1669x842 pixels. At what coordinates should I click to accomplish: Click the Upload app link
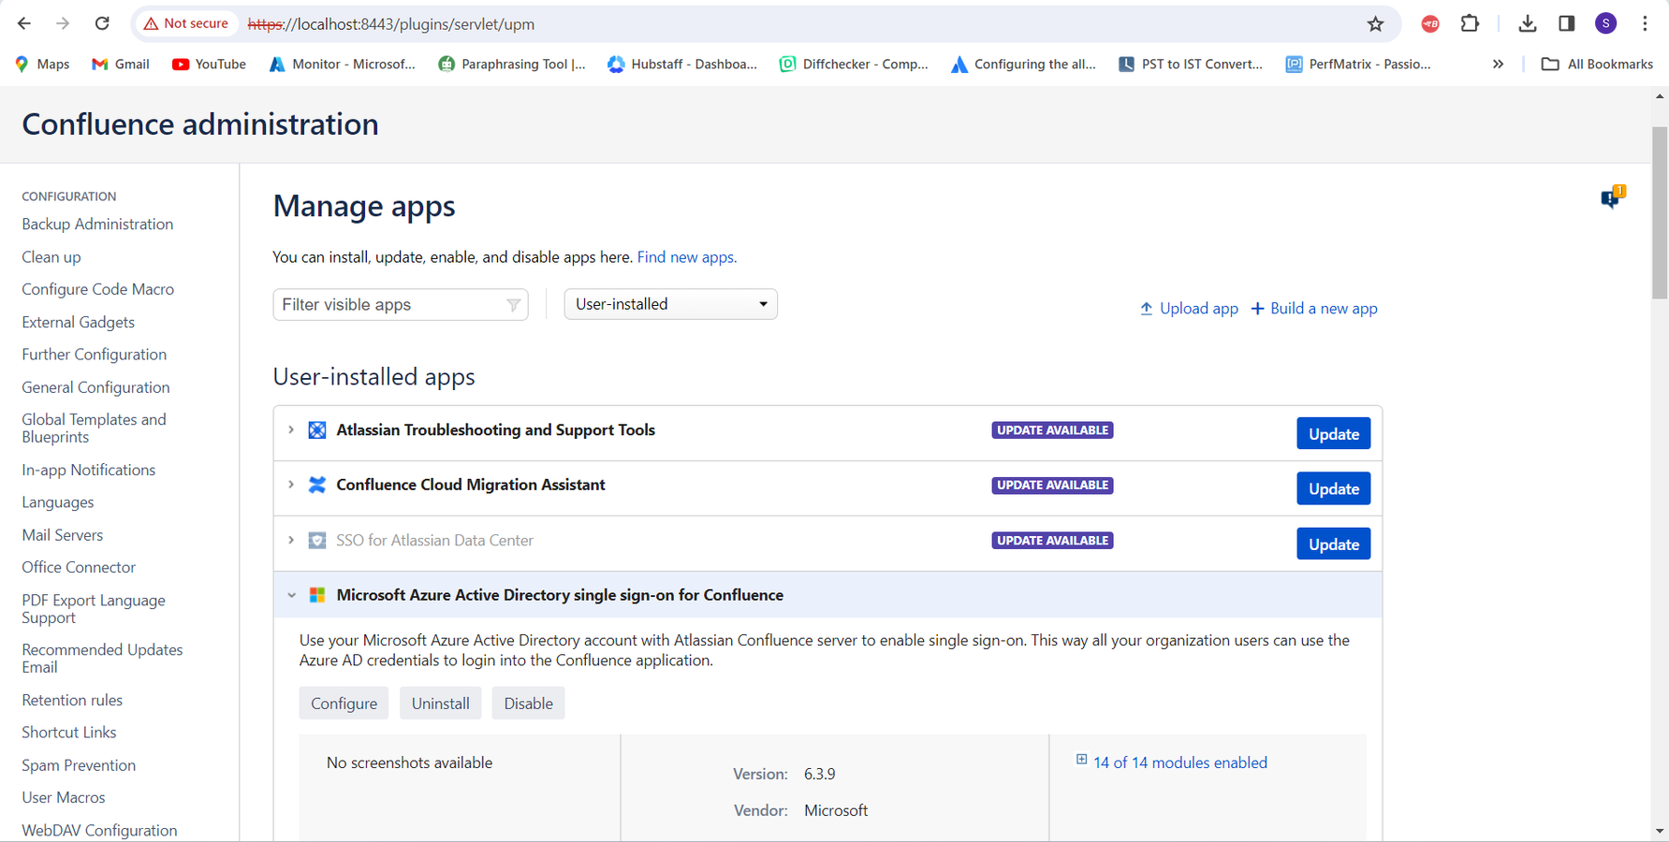coord(1189,309)
